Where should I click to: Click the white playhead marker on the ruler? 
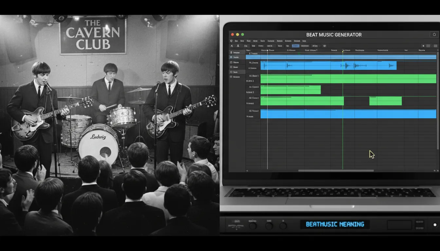click(267, 50)
